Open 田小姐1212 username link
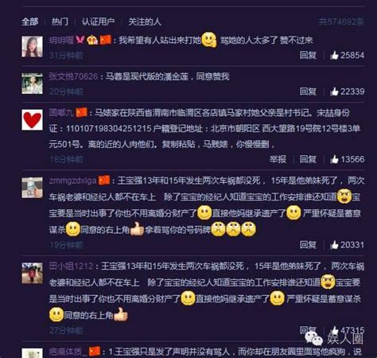The height and width of the screenshot is (358, 377). pyautogui.click(x=71, y=266)
